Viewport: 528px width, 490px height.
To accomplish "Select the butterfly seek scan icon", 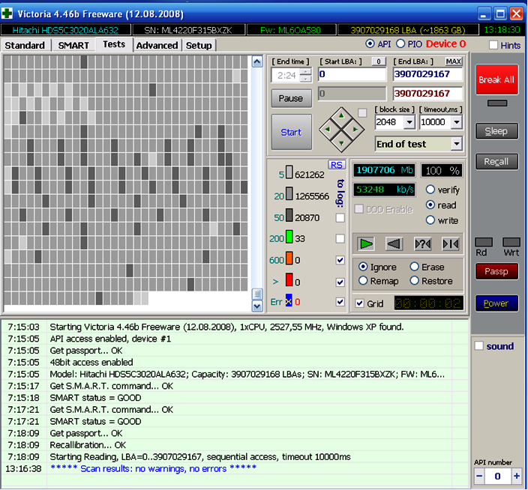I will pyautogui.click(x=450, y=244).
